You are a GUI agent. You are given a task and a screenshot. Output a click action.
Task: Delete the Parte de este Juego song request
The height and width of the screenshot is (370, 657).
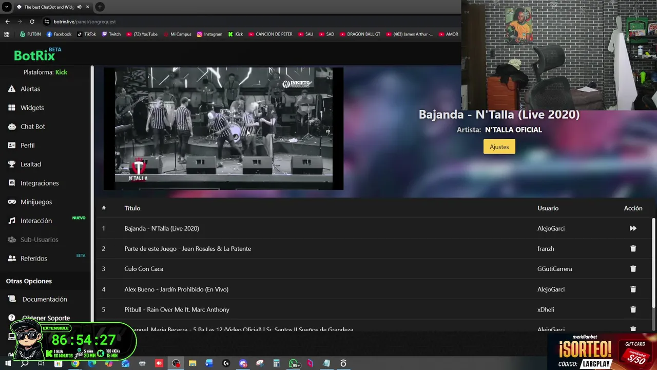(x=633, y=249)
